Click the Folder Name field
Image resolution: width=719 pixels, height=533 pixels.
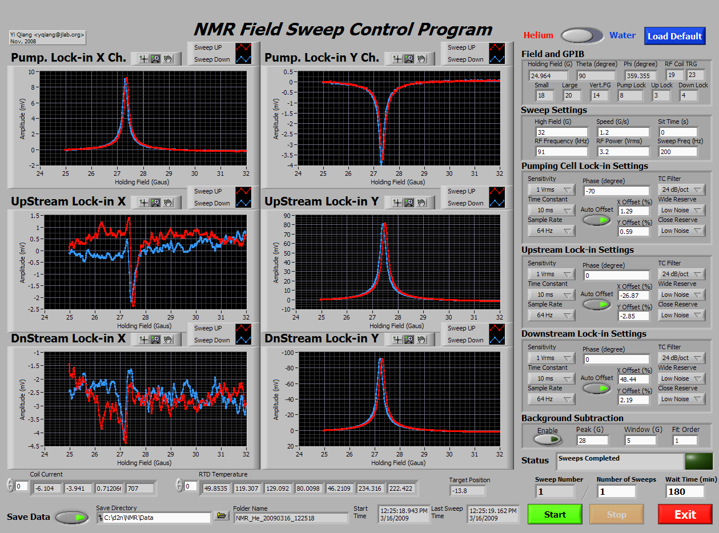click(291, 518)
